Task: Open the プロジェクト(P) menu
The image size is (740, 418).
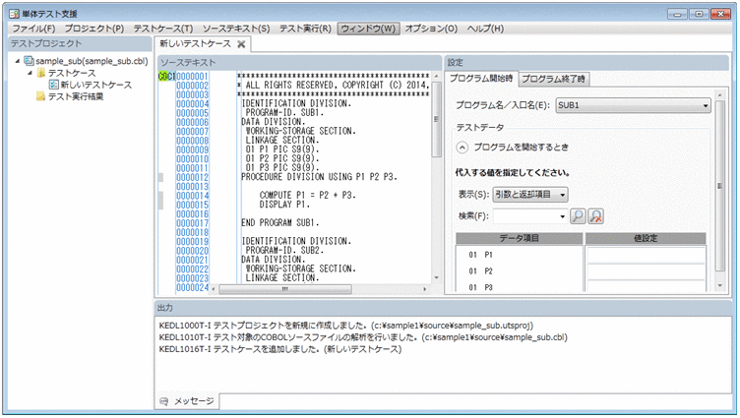Action: pyautogui.click(x=93, y=29)
